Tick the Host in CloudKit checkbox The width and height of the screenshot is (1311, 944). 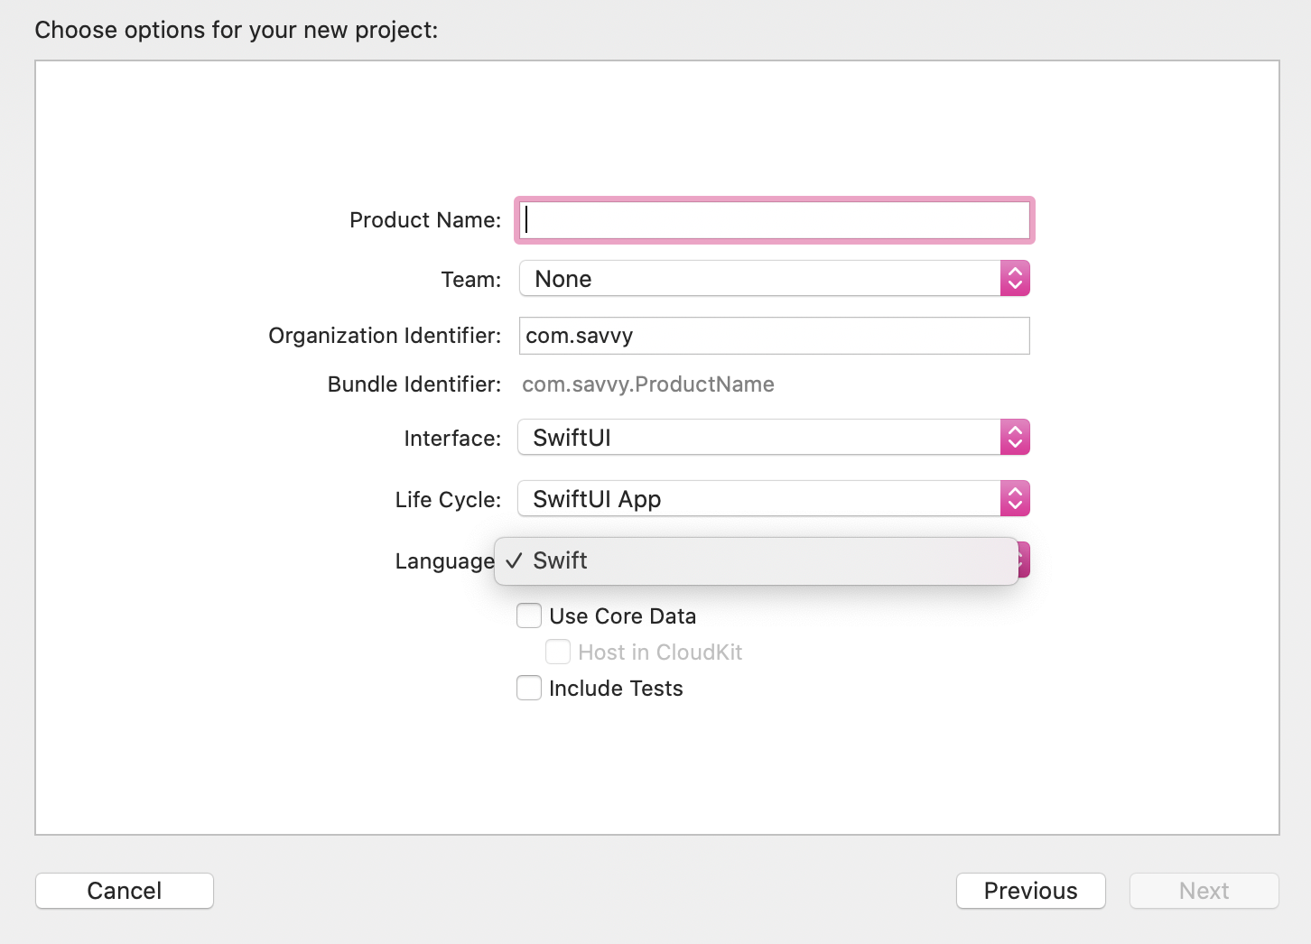click(558, 652)
